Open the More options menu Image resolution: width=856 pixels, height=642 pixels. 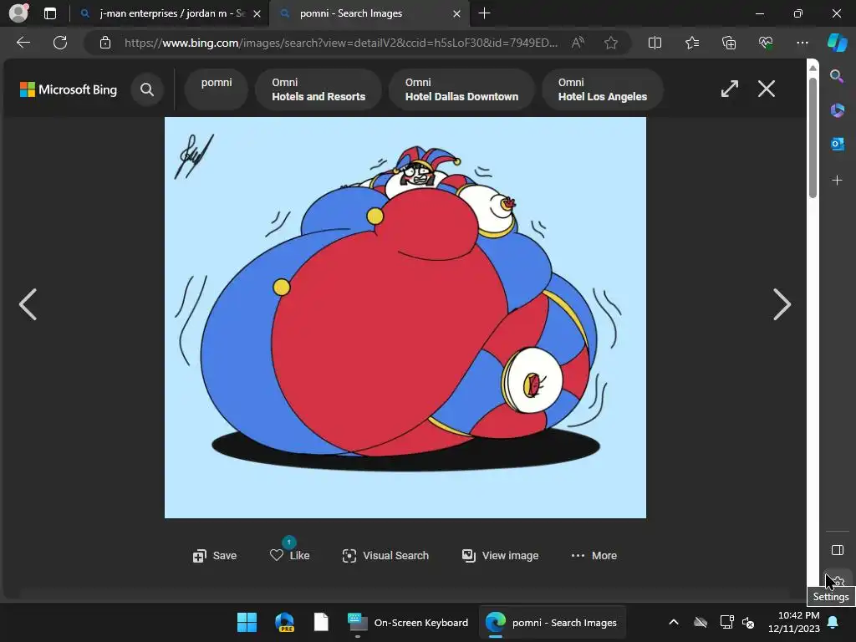tap(594, 555)
